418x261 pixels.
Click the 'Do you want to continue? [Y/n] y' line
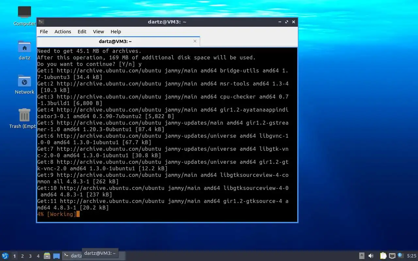[89, 64]
